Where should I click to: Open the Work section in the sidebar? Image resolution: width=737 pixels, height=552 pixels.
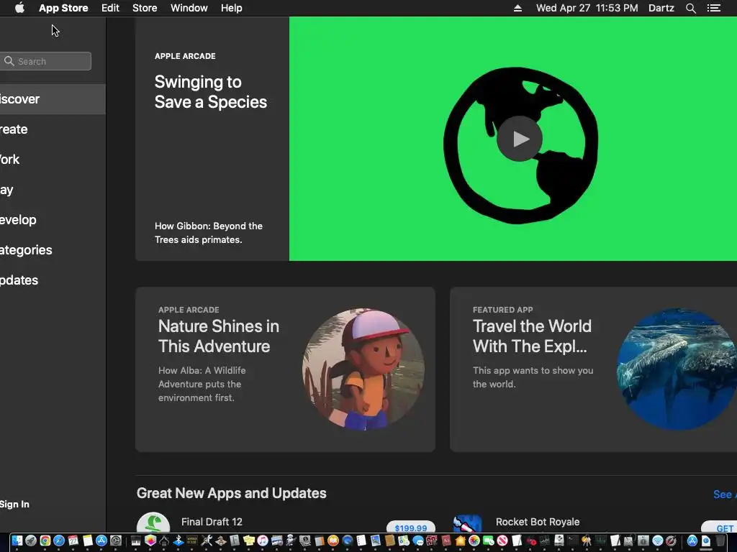[x=53, y=160]
